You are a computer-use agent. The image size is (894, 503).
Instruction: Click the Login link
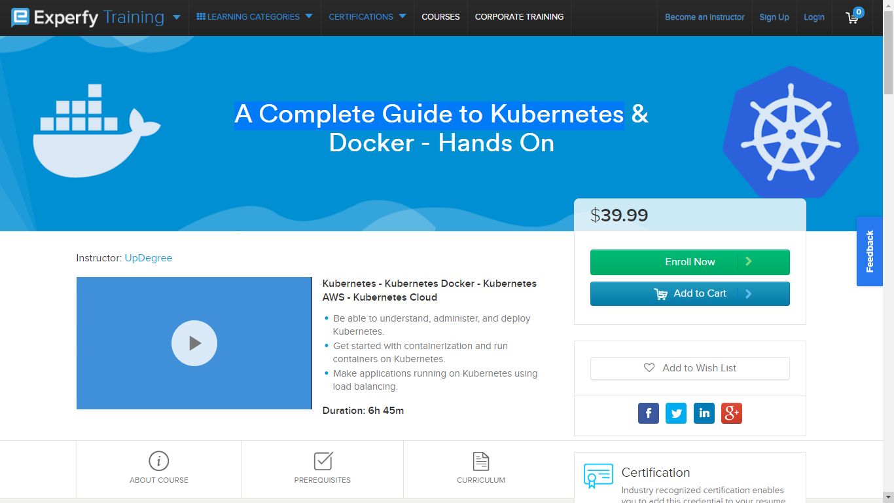coord(814,18)
